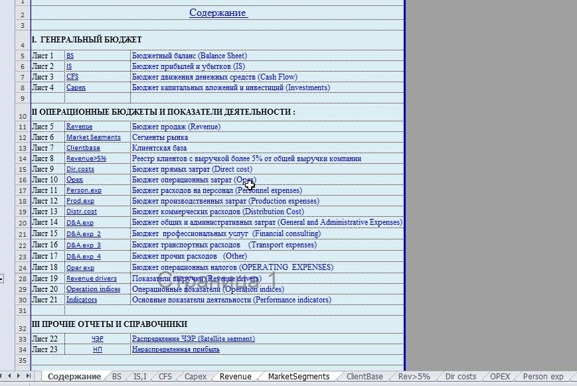Open the Clientbase hyperlink

[83, 147]
